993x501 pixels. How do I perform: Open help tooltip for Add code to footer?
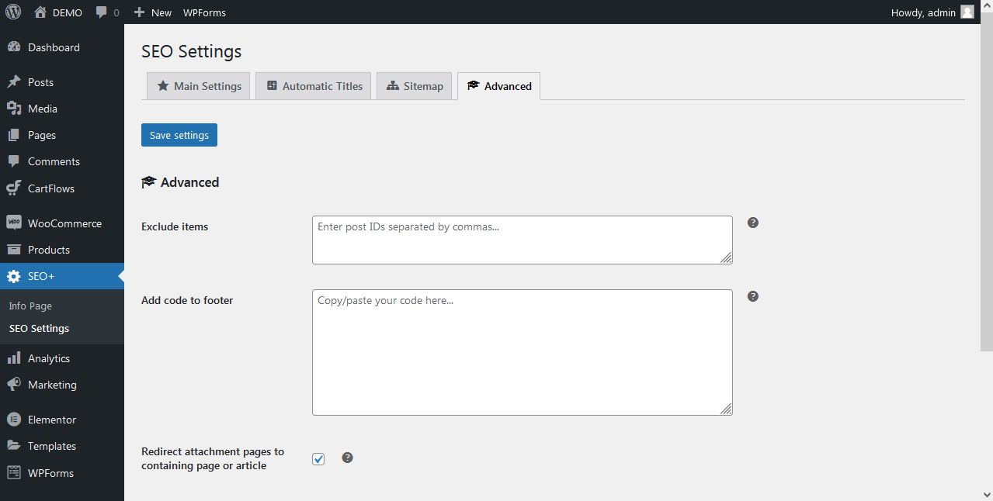tap(753, 296)
